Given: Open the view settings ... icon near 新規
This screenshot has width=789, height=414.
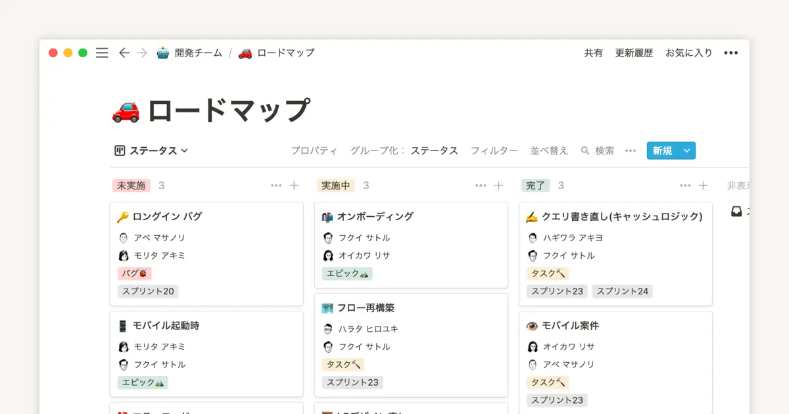Looking at the screenshot, I should pos(630,150).
